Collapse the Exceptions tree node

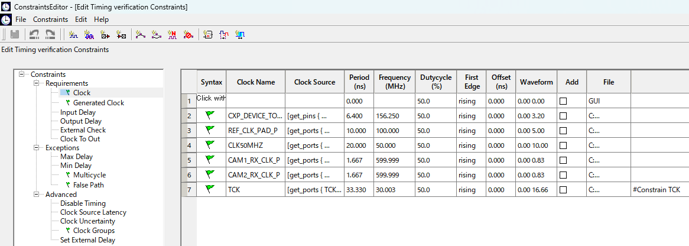point(37,148)
